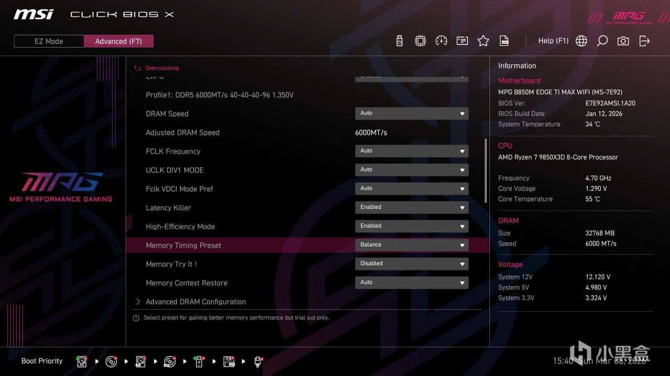Click the 12.120 V system voltage value

598,277
